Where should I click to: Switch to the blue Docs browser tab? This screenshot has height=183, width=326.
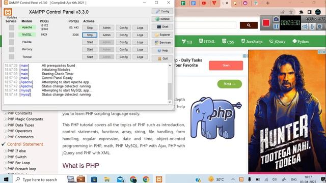click(194, 3)
